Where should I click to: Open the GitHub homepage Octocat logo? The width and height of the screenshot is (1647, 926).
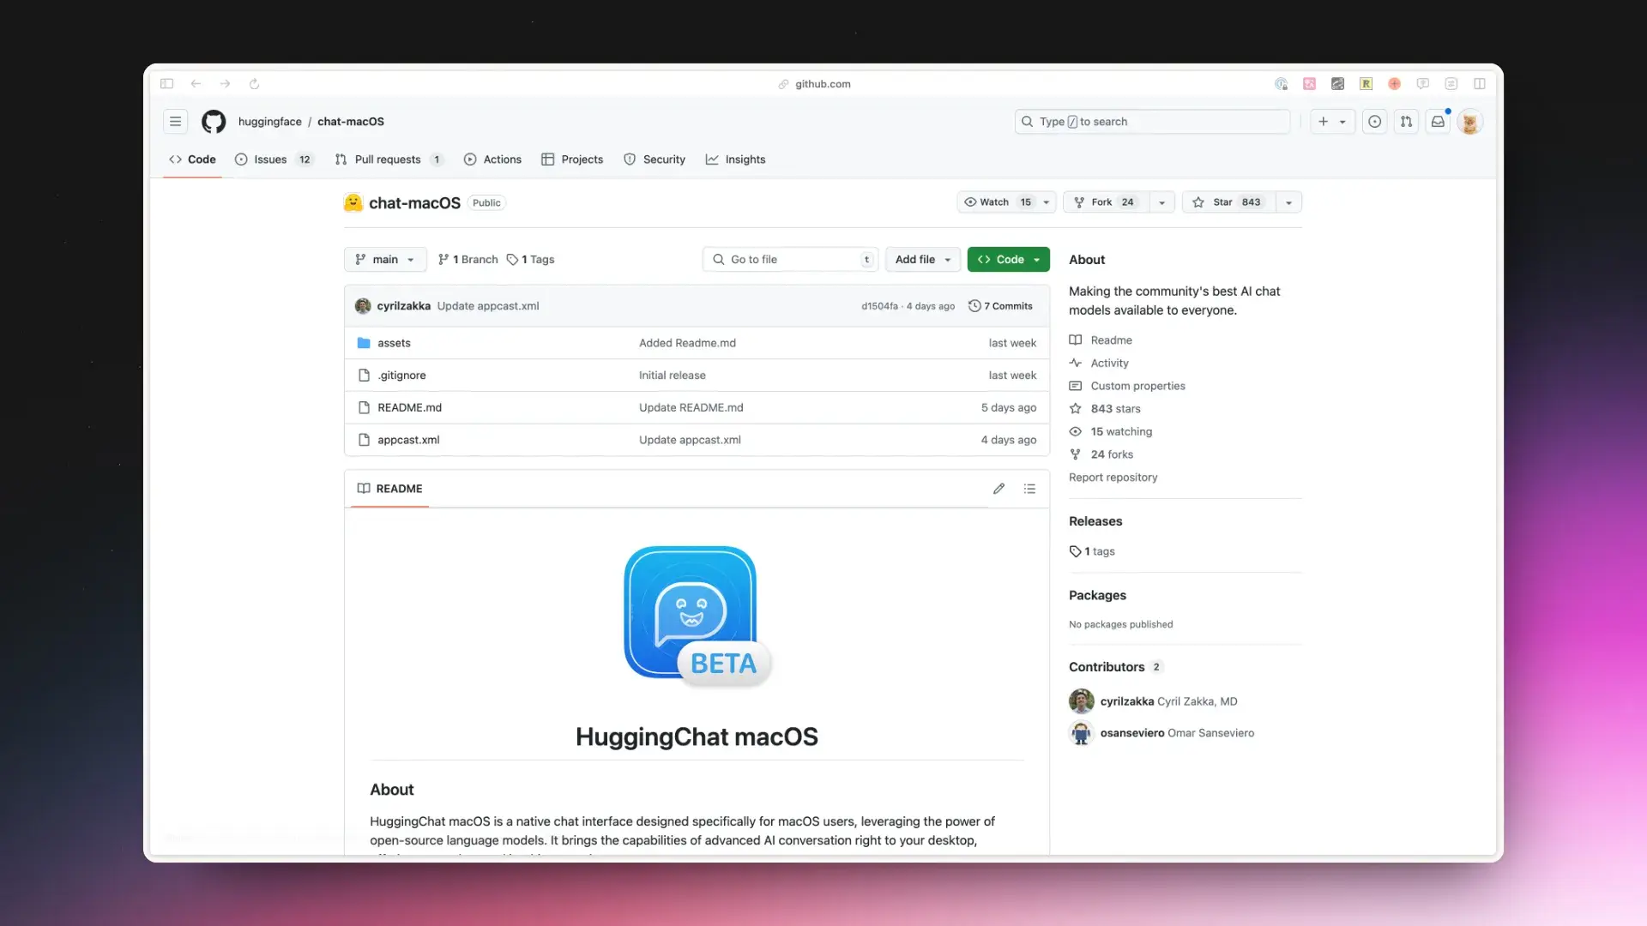click(214, 122)
